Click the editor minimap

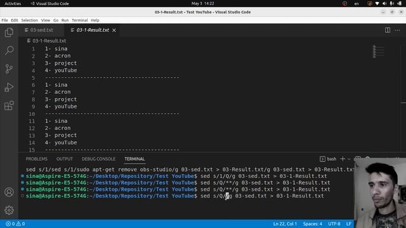tap(379, 52)
